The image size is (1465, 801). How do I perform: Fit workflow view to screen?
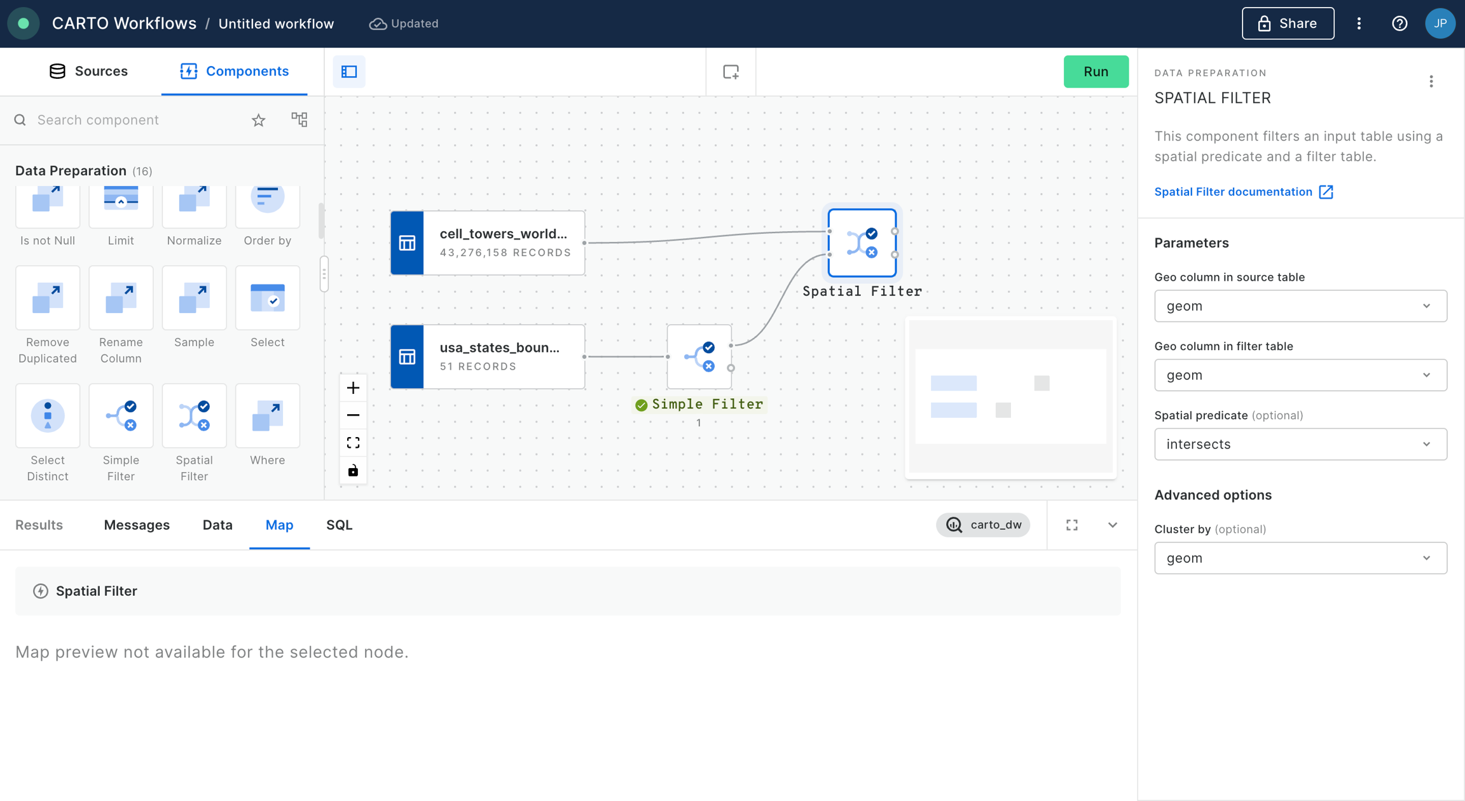(x=353, y=443)
